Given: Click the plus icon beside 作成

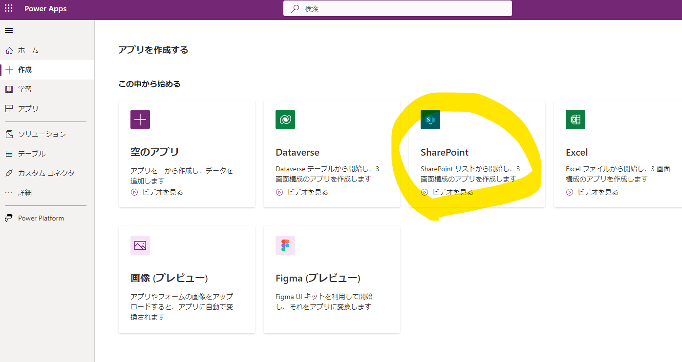Looking at the screenshot, I should tap(9, 70).
